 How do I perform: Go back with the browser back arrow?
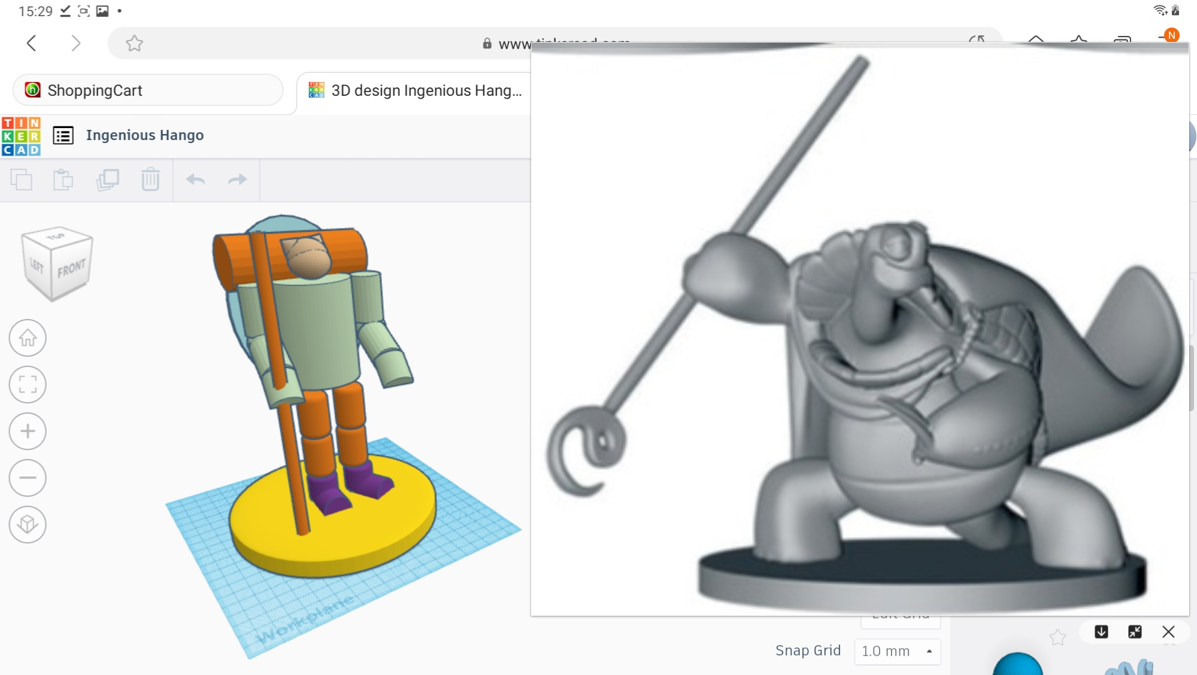pyautogui.click(x=32, y=43)
